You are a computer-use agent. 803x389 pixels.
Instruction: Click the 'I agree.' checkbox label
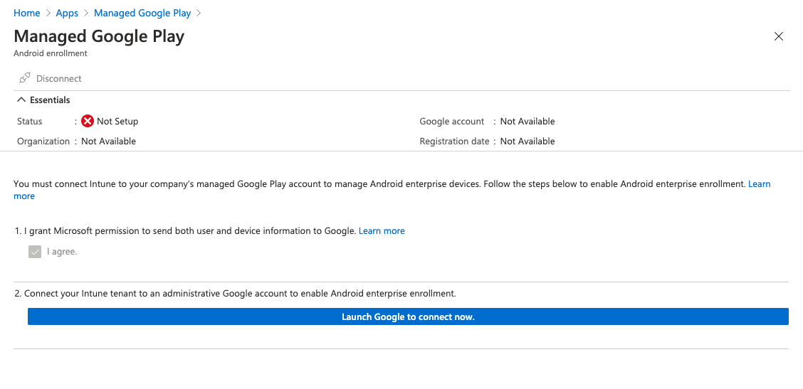click(x=62, y=252)
